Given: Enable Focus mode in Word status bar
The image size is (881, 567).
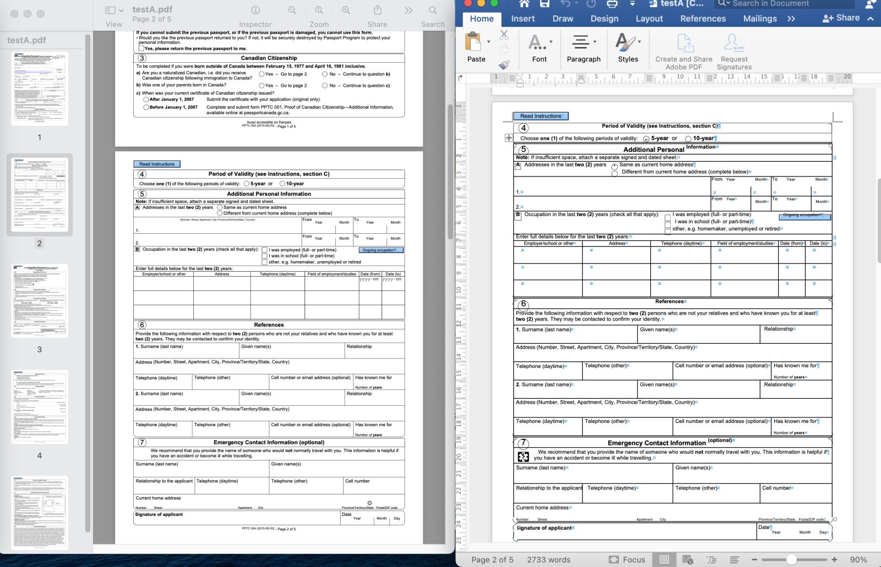Looking at the screenshot, I should point(627,559).
